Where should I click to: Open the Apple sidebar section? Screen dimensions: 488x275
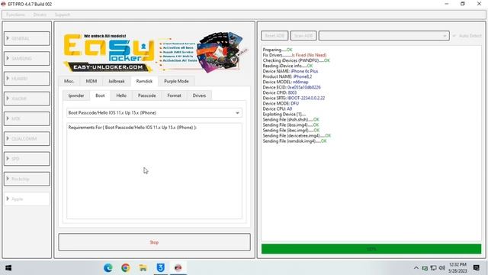(x=27, y=199)
